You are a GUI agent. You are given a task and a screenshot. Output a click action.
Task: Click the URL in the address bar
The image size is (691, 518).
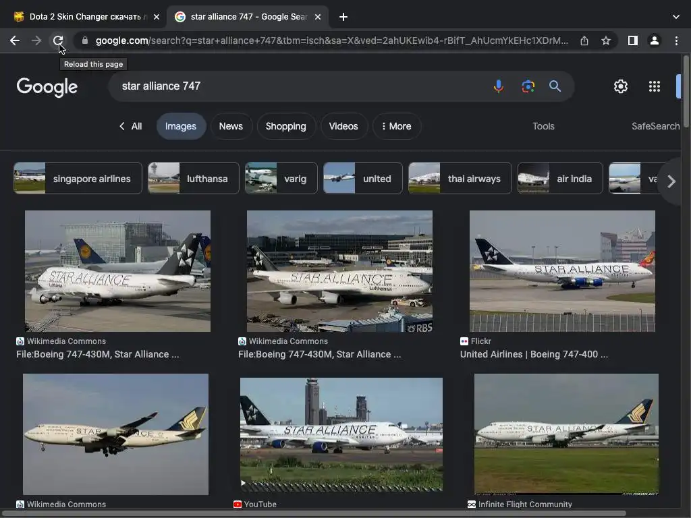click(x=331, y=40)
